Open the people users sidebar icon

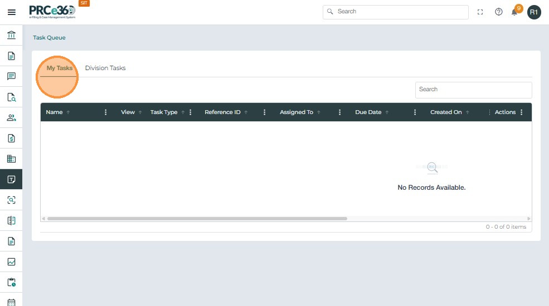[x=11, y=118]
